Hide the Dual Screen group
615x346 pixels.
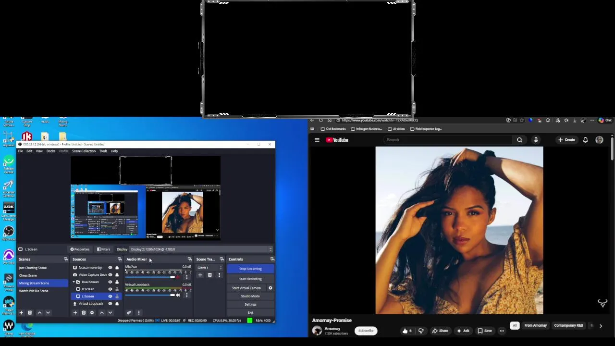(x=110, y=282)
